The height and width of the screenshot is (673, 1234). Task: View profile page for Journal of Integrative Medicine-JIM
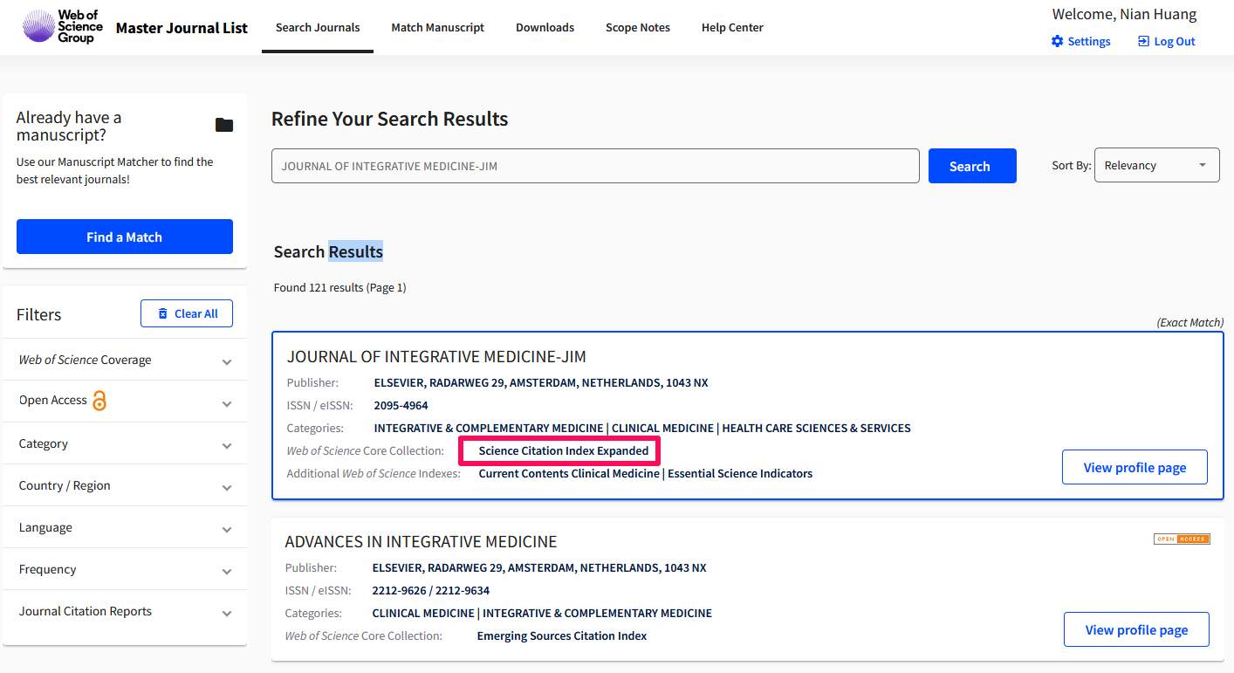1135,467
